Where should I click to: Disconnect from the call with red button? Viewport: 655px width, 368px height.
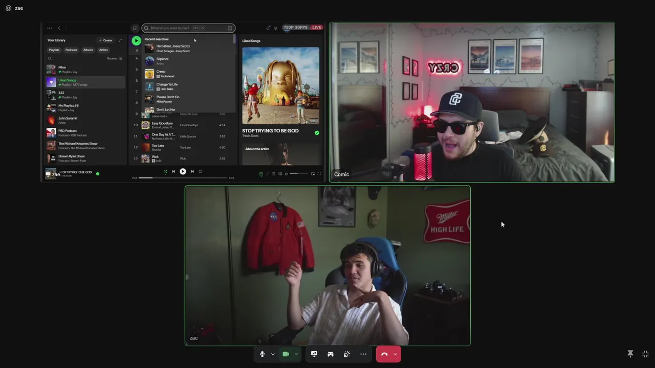coord(384,354)
